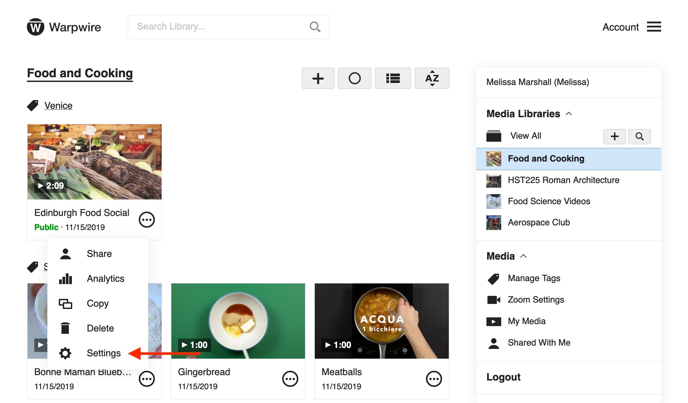Click the Add new media library button
This screenshot has width=688, height=403.
coord(614,136)
